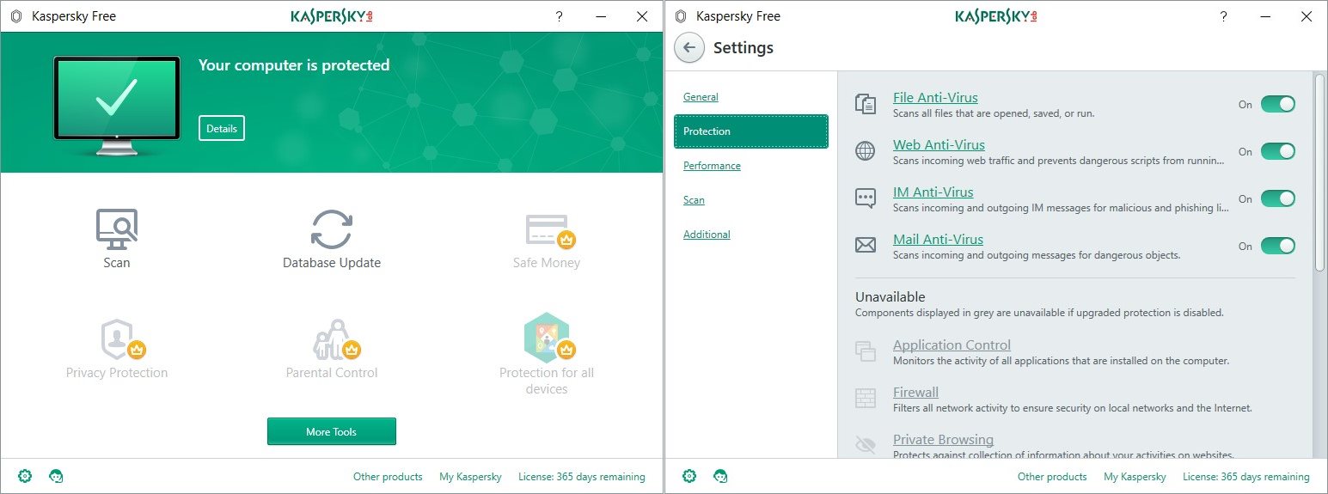Click the Application Control windows icon
This screenshot has width=1328, height=494.
pyautogui.click(x=866, y=351)
